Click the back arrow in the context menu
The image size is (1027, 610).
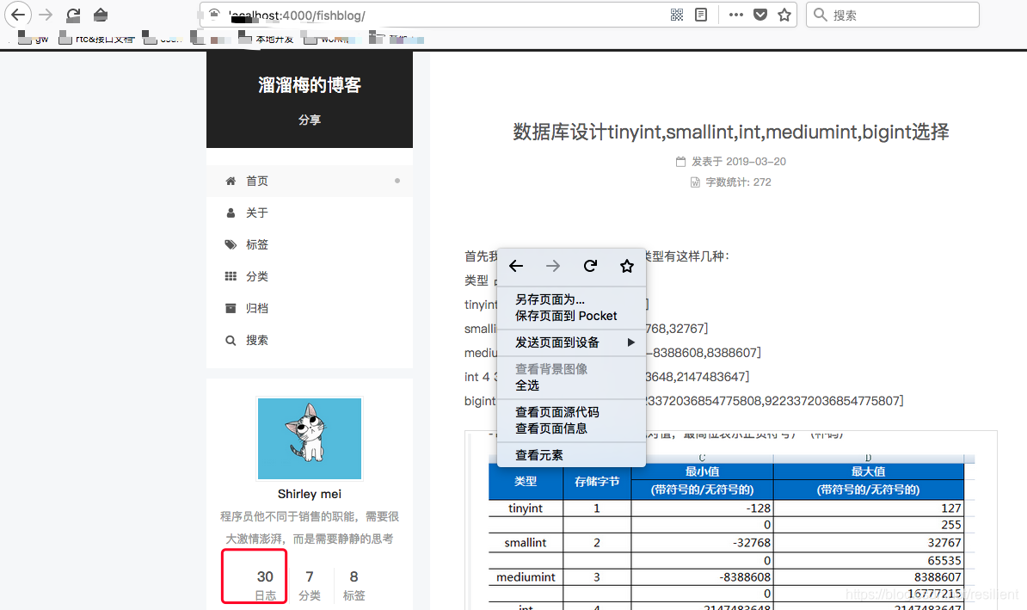coord(516,265)
